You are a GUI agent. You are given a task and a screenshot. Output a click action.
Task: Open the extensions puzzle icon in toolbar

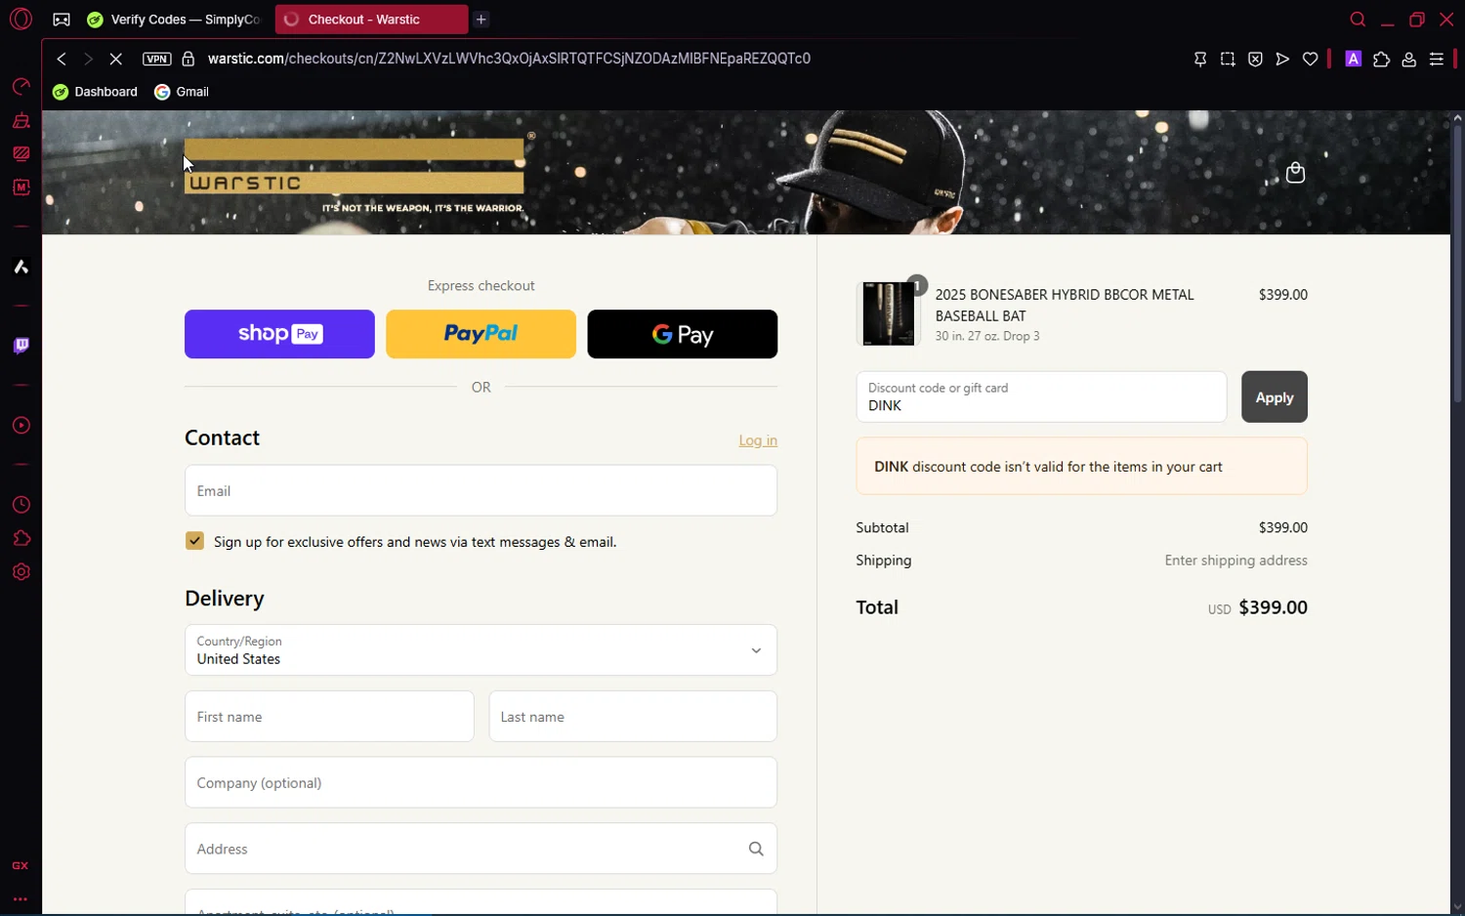click(x=1381, y=60)
